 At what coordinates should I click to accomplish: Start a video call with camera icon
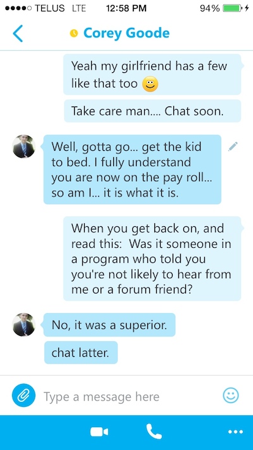tap(99, 432)
